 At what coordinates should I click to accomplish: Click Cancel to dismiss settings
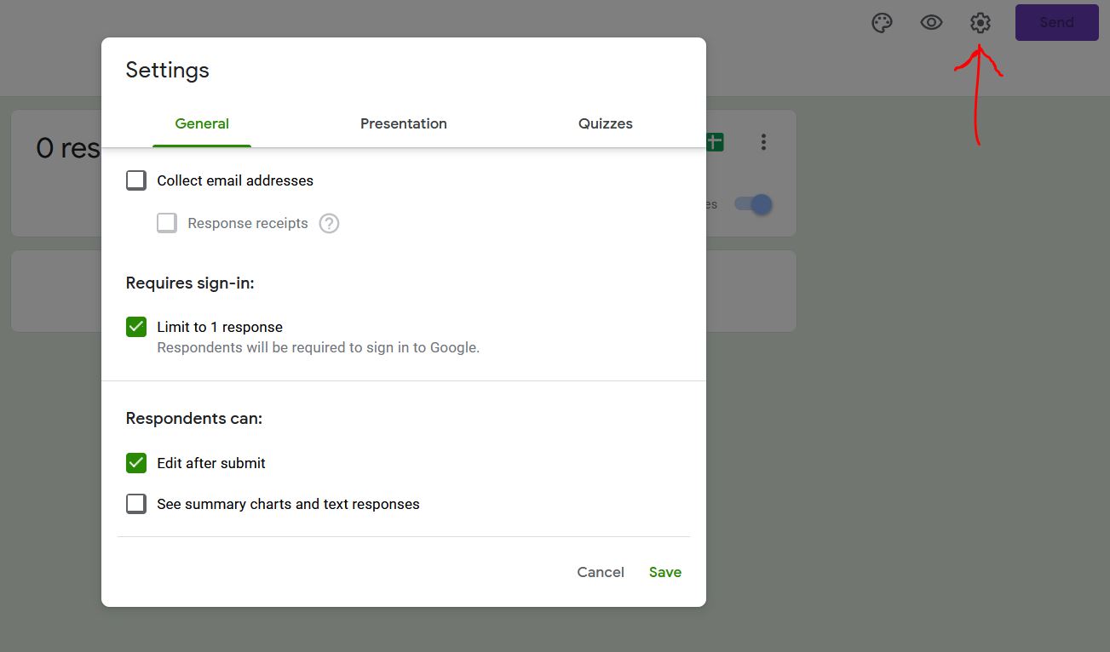coord(601,572)
